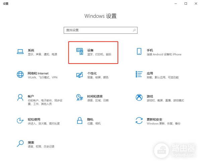The height and width of the screenshot is (164, 201).
Task: Open the 个性化 settings title
Action: 92,73
